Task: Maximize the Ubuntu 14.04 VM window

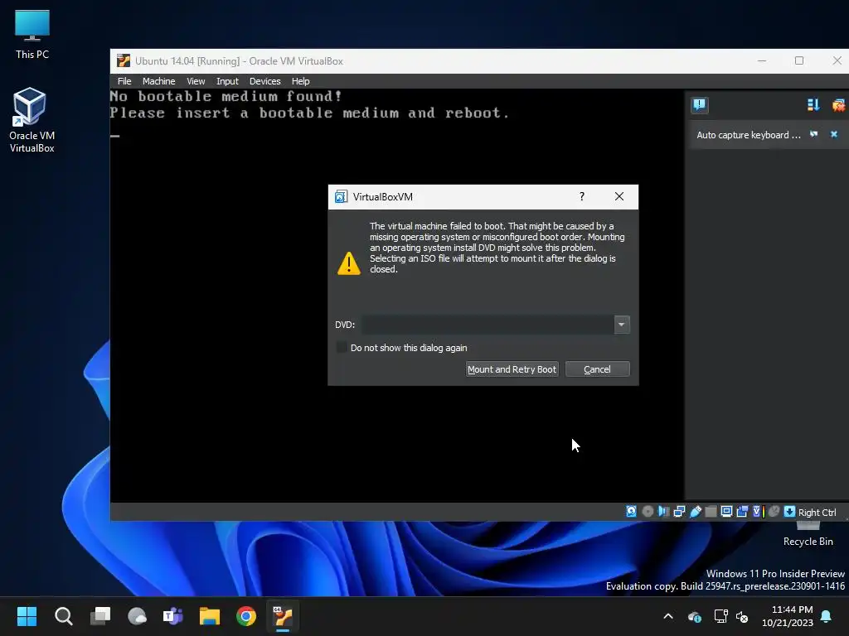Action: click(799, 60)
